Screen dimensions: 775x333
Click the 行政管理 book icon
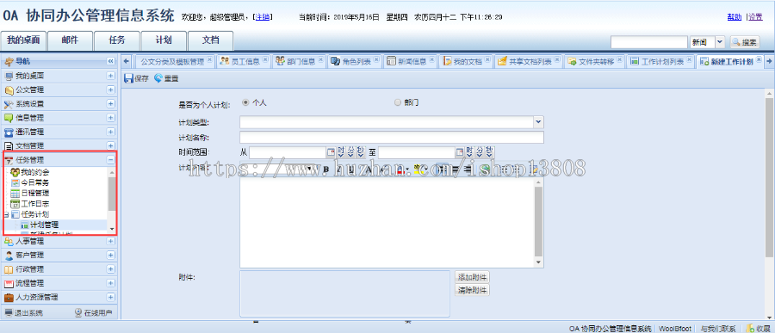(9, 269)
